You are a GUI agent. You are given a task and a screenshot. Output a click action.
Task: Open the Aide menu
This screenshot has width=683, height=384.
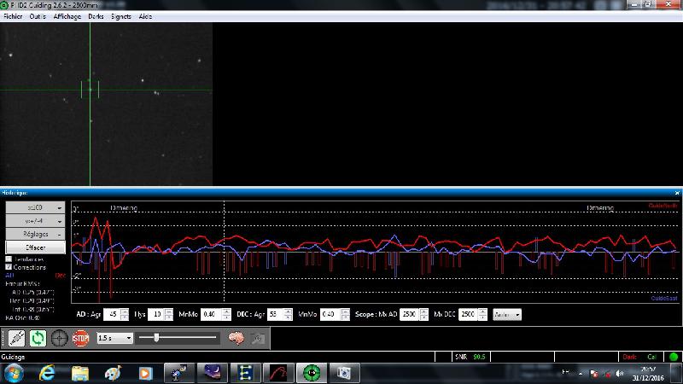click(x=145, y=16)
